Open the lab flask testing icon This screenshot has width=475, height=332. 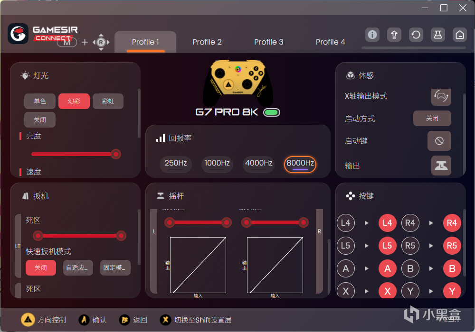tap(438, 35)
